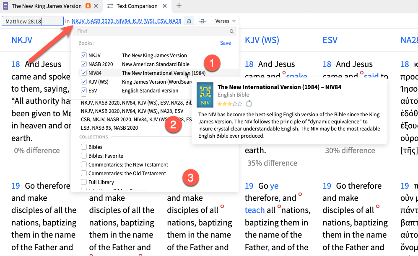Viewport: 418px width, 256px height.
Task: Click the circular download progress indicator
Action: pyautogui.click(x=249, y=104)
